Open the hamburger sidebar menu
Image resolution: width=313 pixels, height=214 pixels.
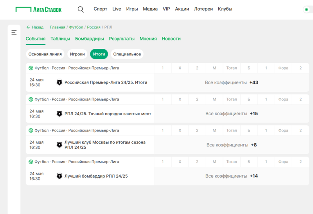[x=14, y=32]
